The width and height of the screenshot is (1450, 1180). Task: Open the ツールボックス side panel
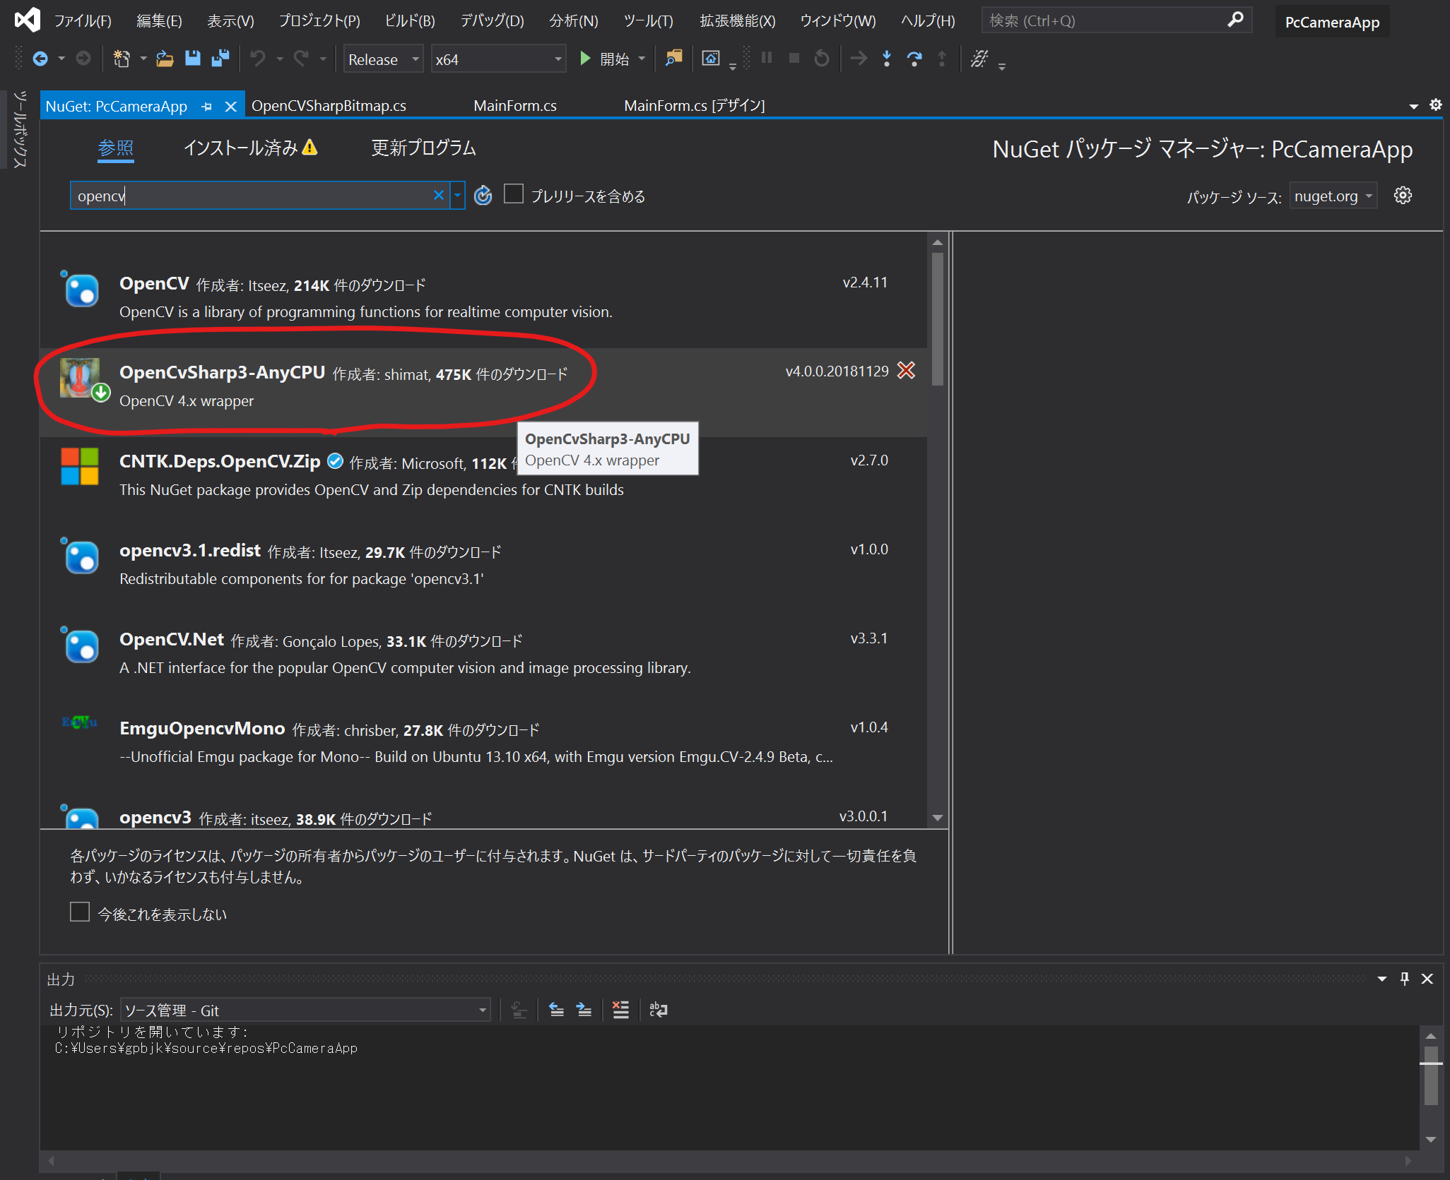[19, 129]
